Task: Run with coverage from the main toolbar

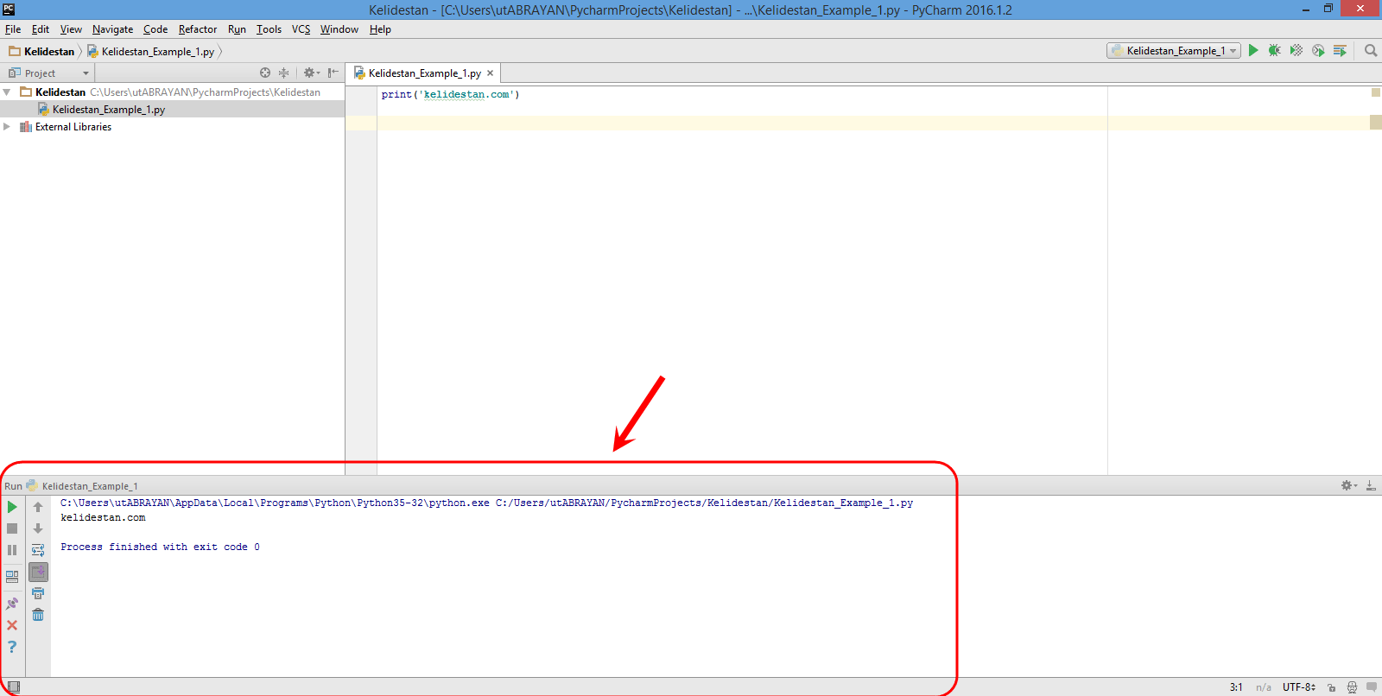Action: coord(1296,51)
